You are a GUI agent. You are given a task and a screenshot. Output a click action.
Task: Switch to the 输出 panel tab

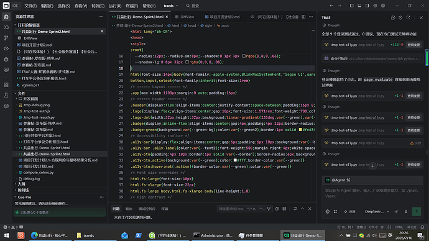pyautogui.click(x=129, y=209)
